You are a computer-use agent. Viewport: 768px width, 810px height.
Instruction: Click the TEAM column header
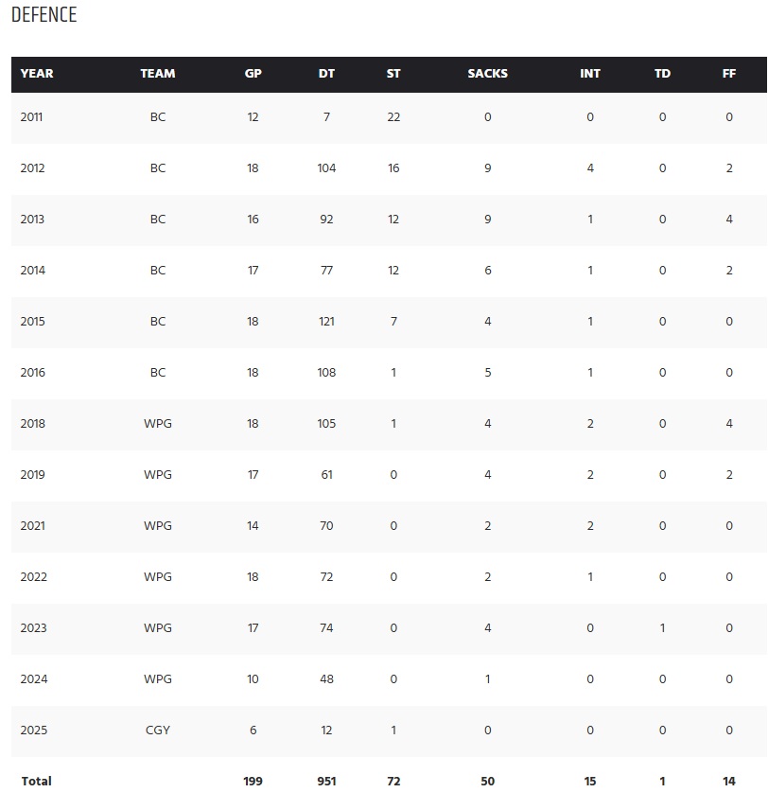(158, 74)
